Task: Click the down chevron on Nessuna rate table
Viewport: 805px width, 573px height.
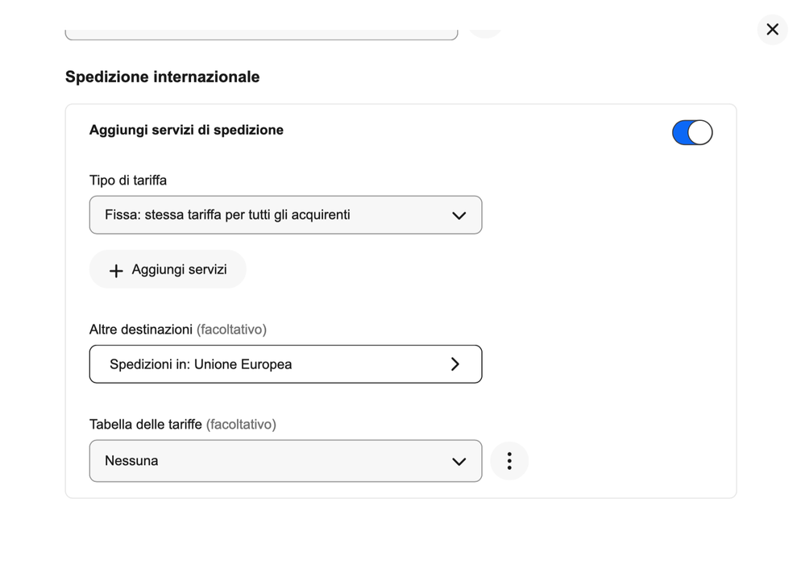Action: [x=459, y=461]
